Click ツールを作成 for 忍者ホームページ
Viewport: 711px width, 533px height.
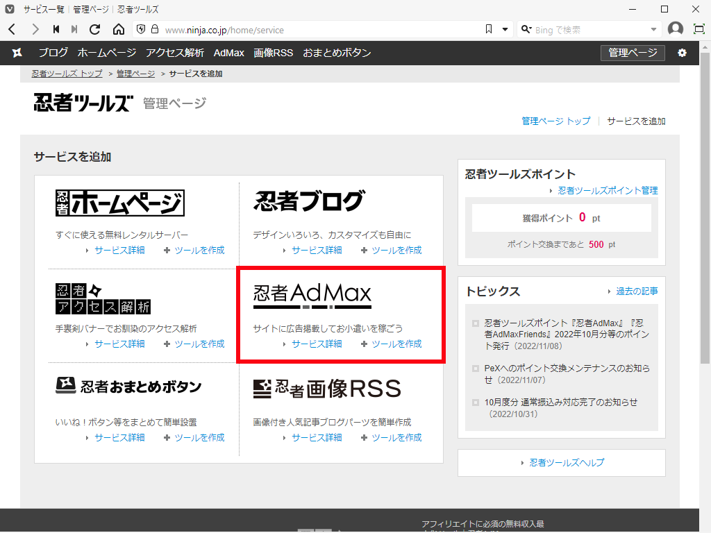point(199,250)
